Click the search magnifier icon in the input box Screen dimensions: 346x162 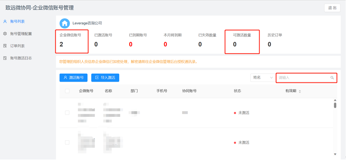(x=332, y=78)
